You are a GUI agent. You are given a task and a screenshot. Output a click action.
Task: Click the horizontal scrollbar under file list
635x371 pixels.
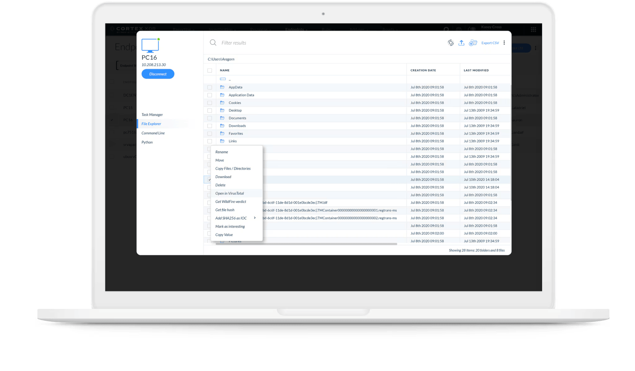(x=306, y=244)
